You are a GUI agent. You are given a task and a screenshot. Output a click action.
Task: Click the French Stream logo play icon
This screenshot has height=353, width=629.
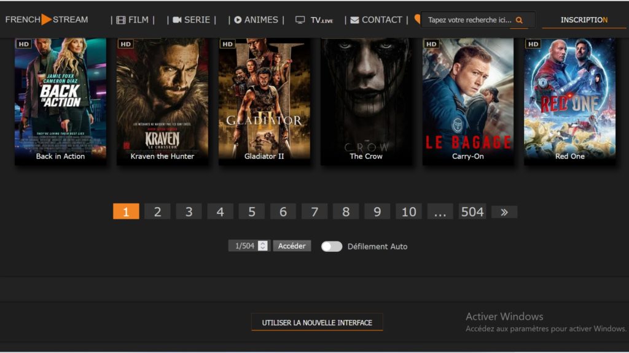click(x=46, y=20)
